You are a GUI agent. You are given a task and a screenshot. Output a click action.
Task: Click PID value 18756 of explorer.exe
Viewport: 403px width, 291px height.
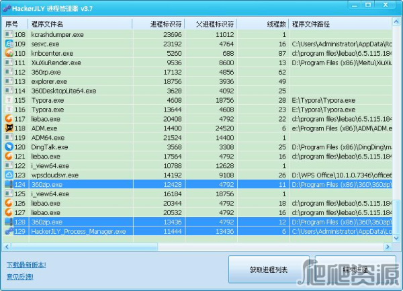173,81
